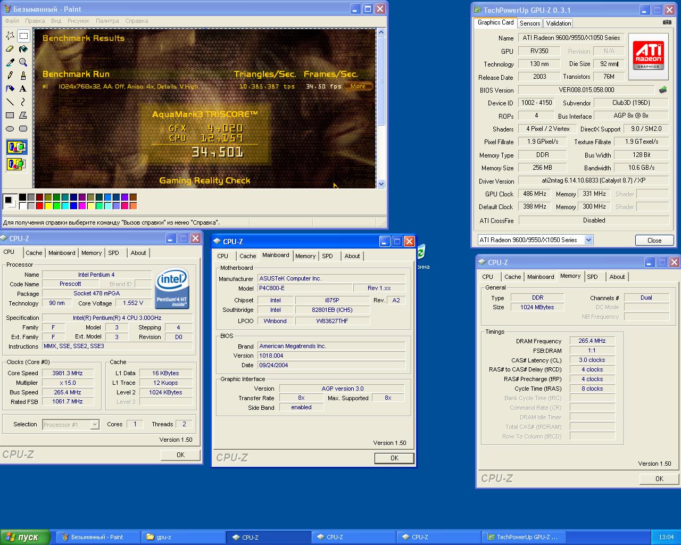Click the ATI Radeon logo in GPU-Z

(648, 55)
